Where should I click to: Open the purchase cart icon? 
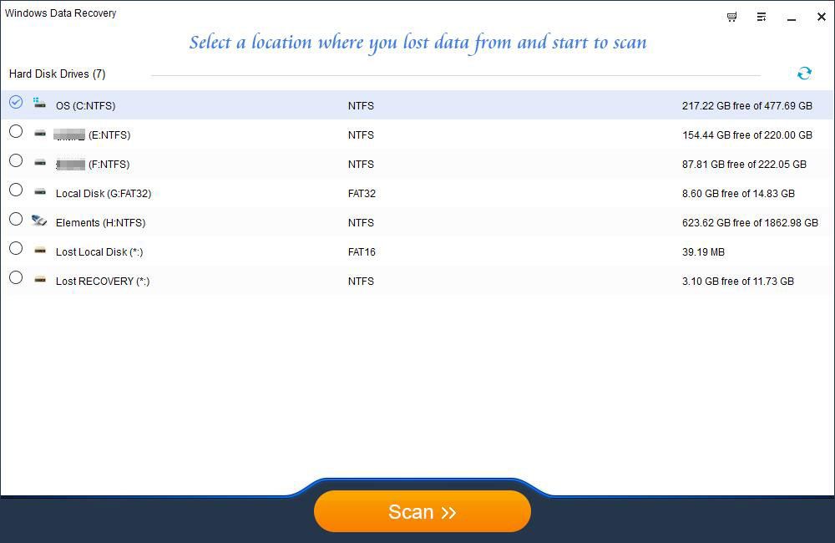731,17
